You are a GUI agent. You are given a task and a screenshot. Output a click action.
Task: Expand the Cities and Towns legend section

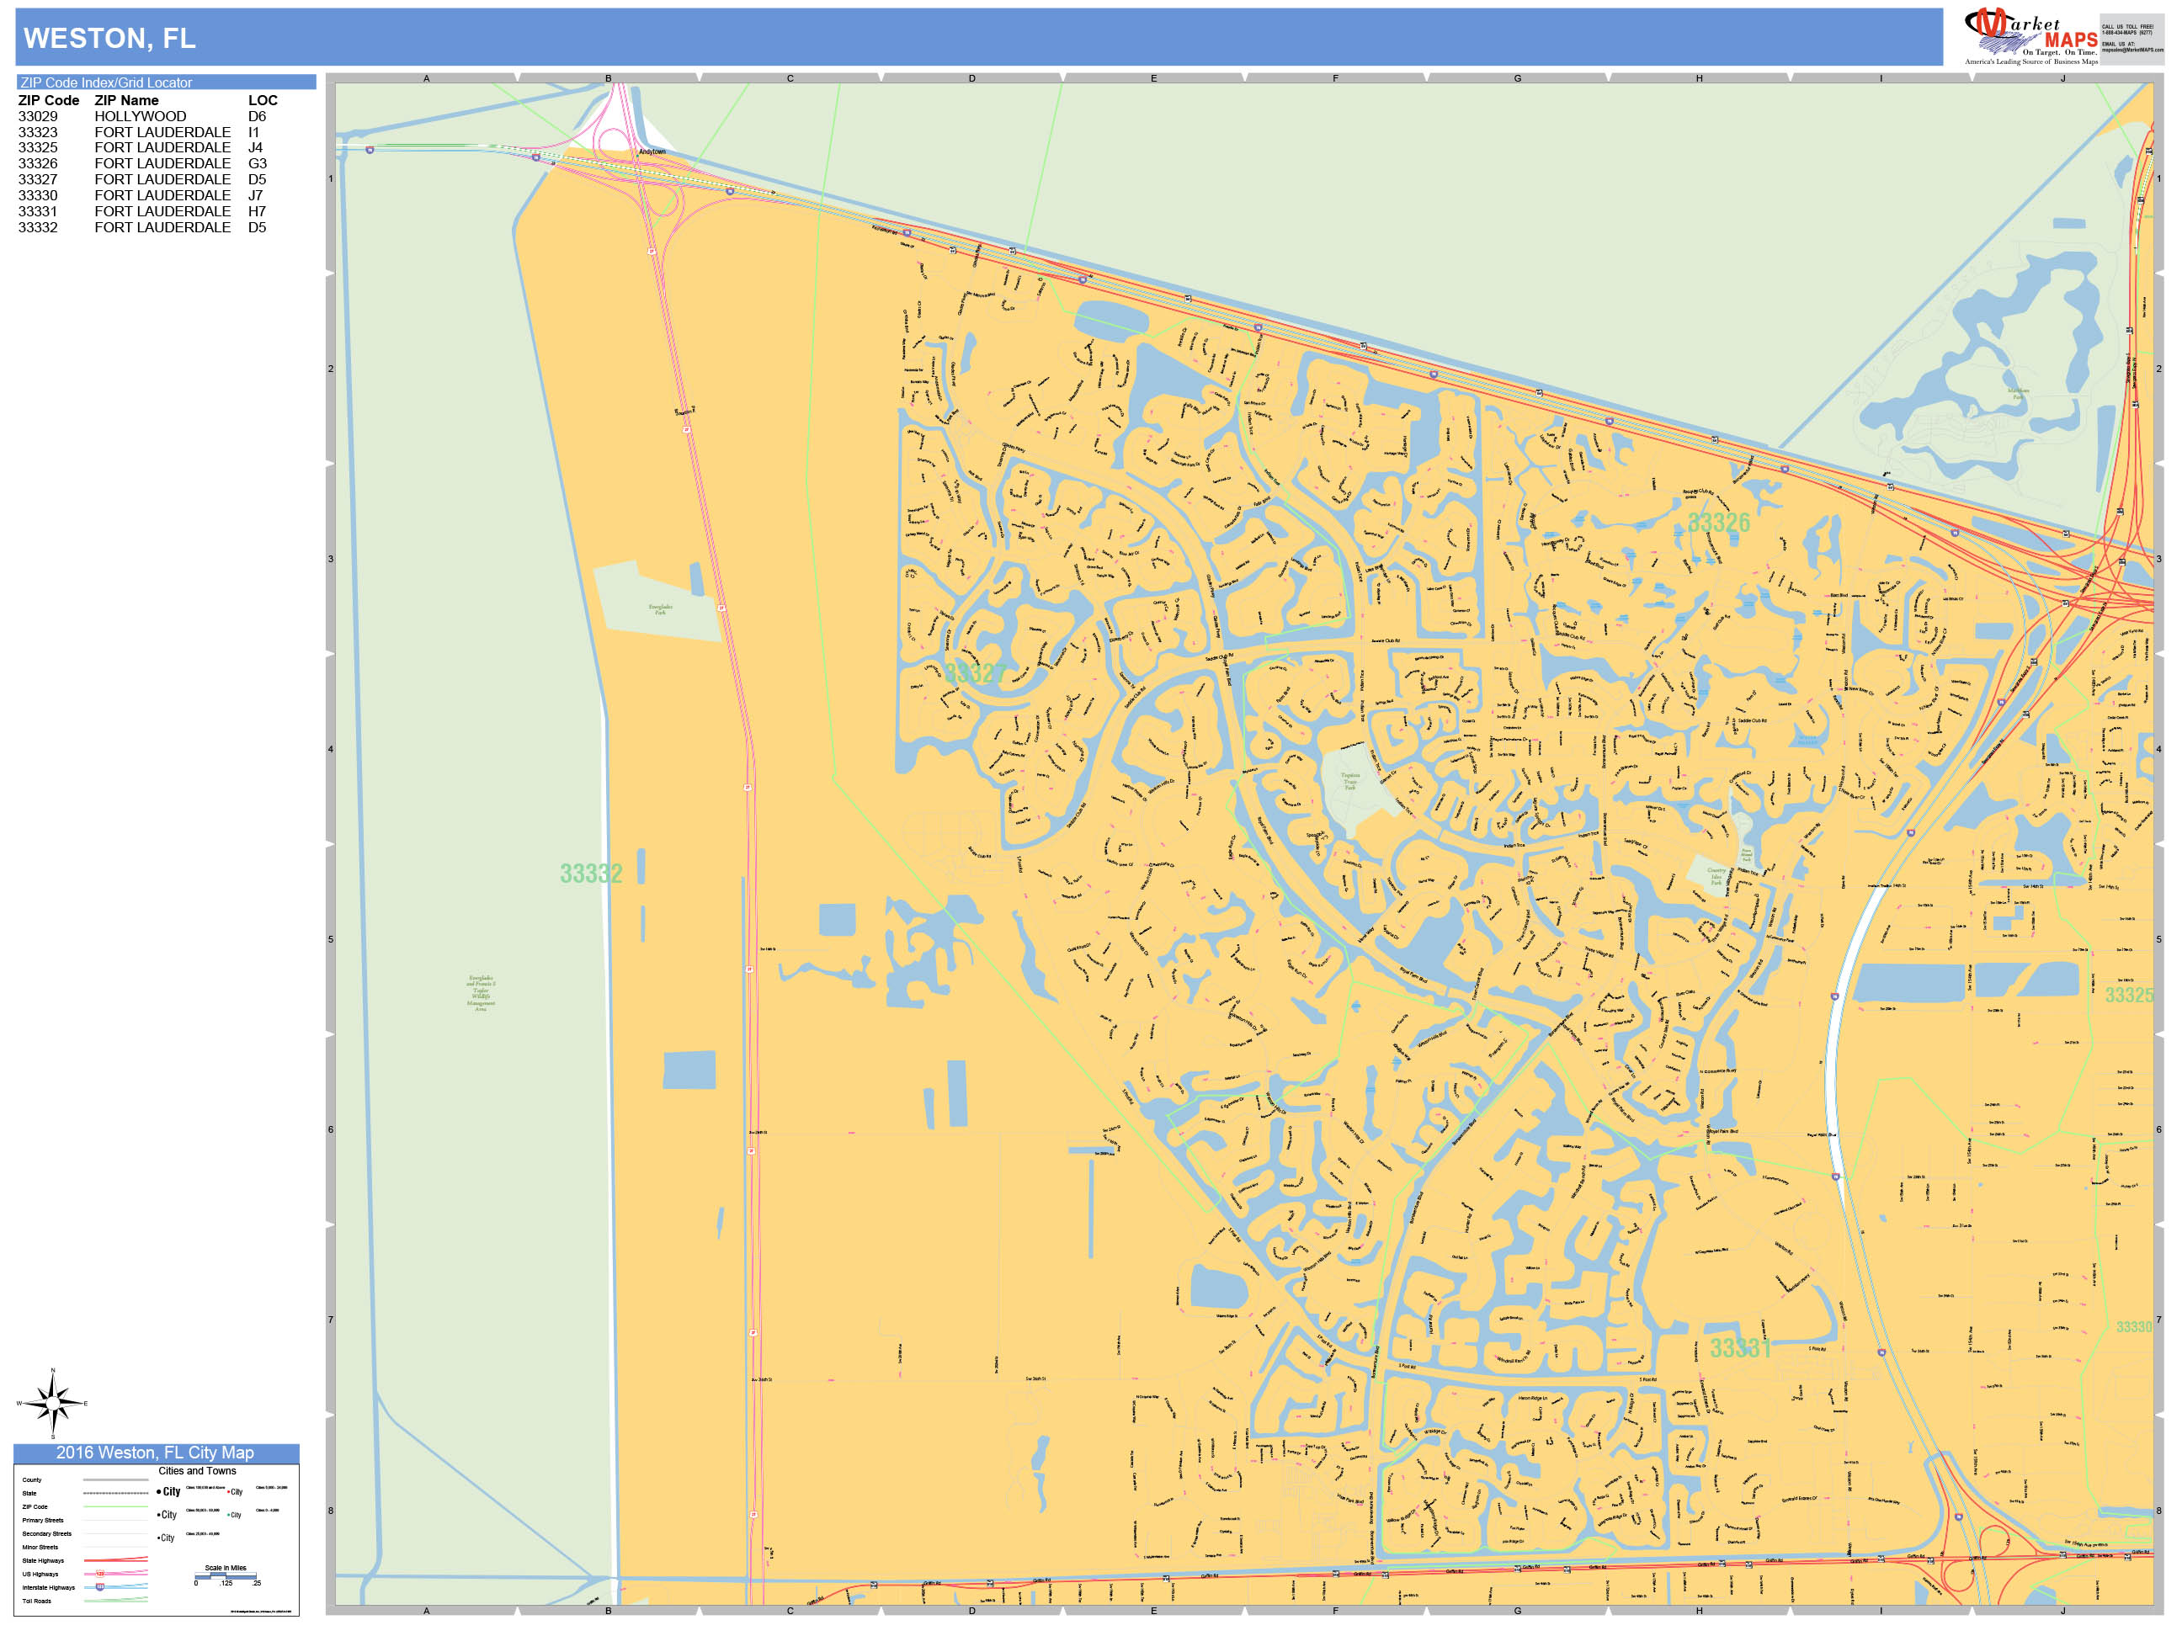click(197, 1470)
